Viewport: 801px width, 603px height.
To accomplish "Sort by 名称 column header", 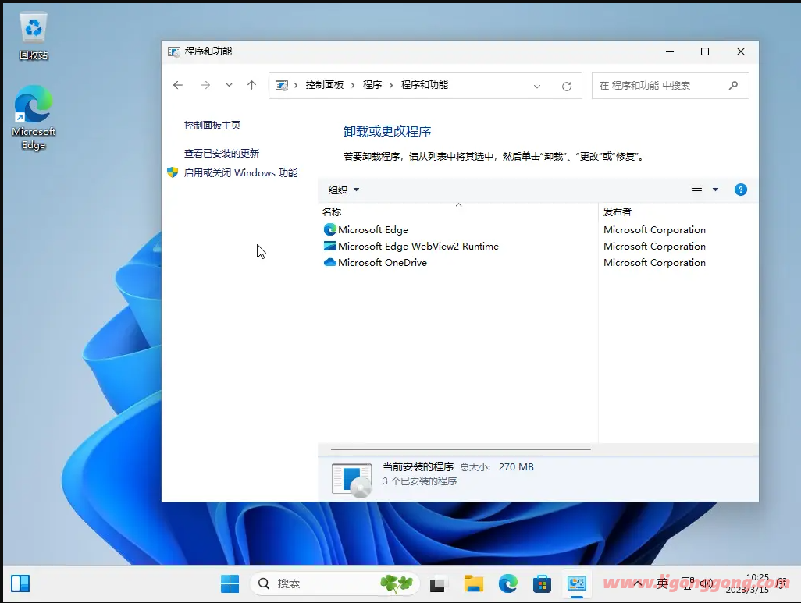I will point(332,211).
